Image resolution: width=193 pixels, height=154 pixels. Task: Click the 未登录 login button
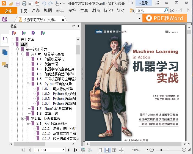[143, 3]
